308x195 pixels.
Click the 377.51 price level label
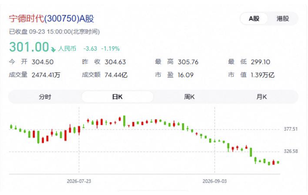click(291, 129)
